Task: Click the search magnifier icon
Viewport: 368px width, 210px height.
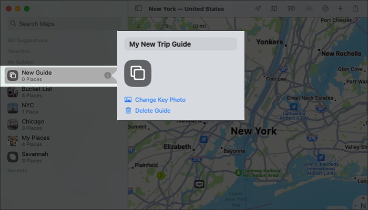Action: 13,24
